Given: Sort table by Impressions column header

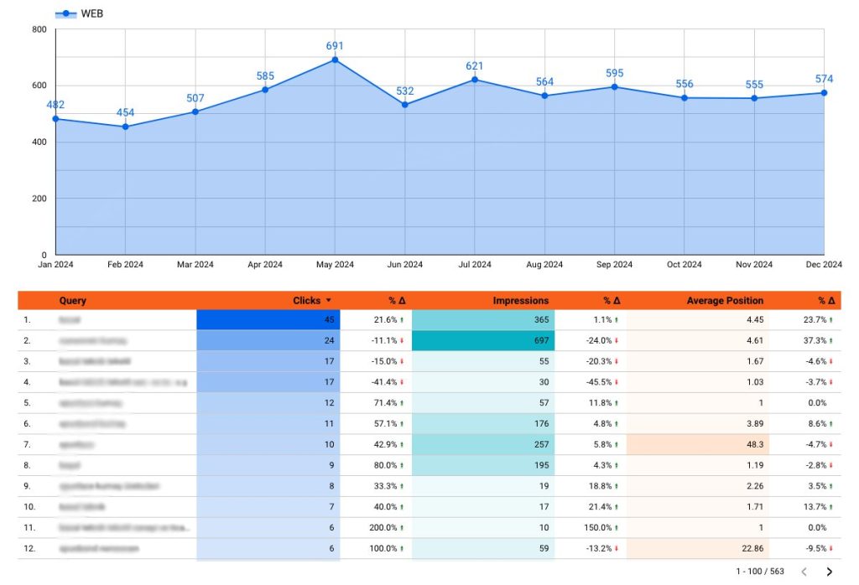Looking at the screenshot, I should [x=520, y=301].
